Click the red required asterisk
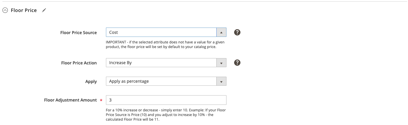Viewport: 408px width, 125px height. pyautogui.click(x=101, y=100)
